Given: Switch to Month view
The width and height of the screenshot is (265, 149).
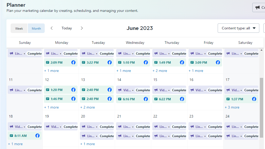Looking at the screenshot, I should point(36,28).
